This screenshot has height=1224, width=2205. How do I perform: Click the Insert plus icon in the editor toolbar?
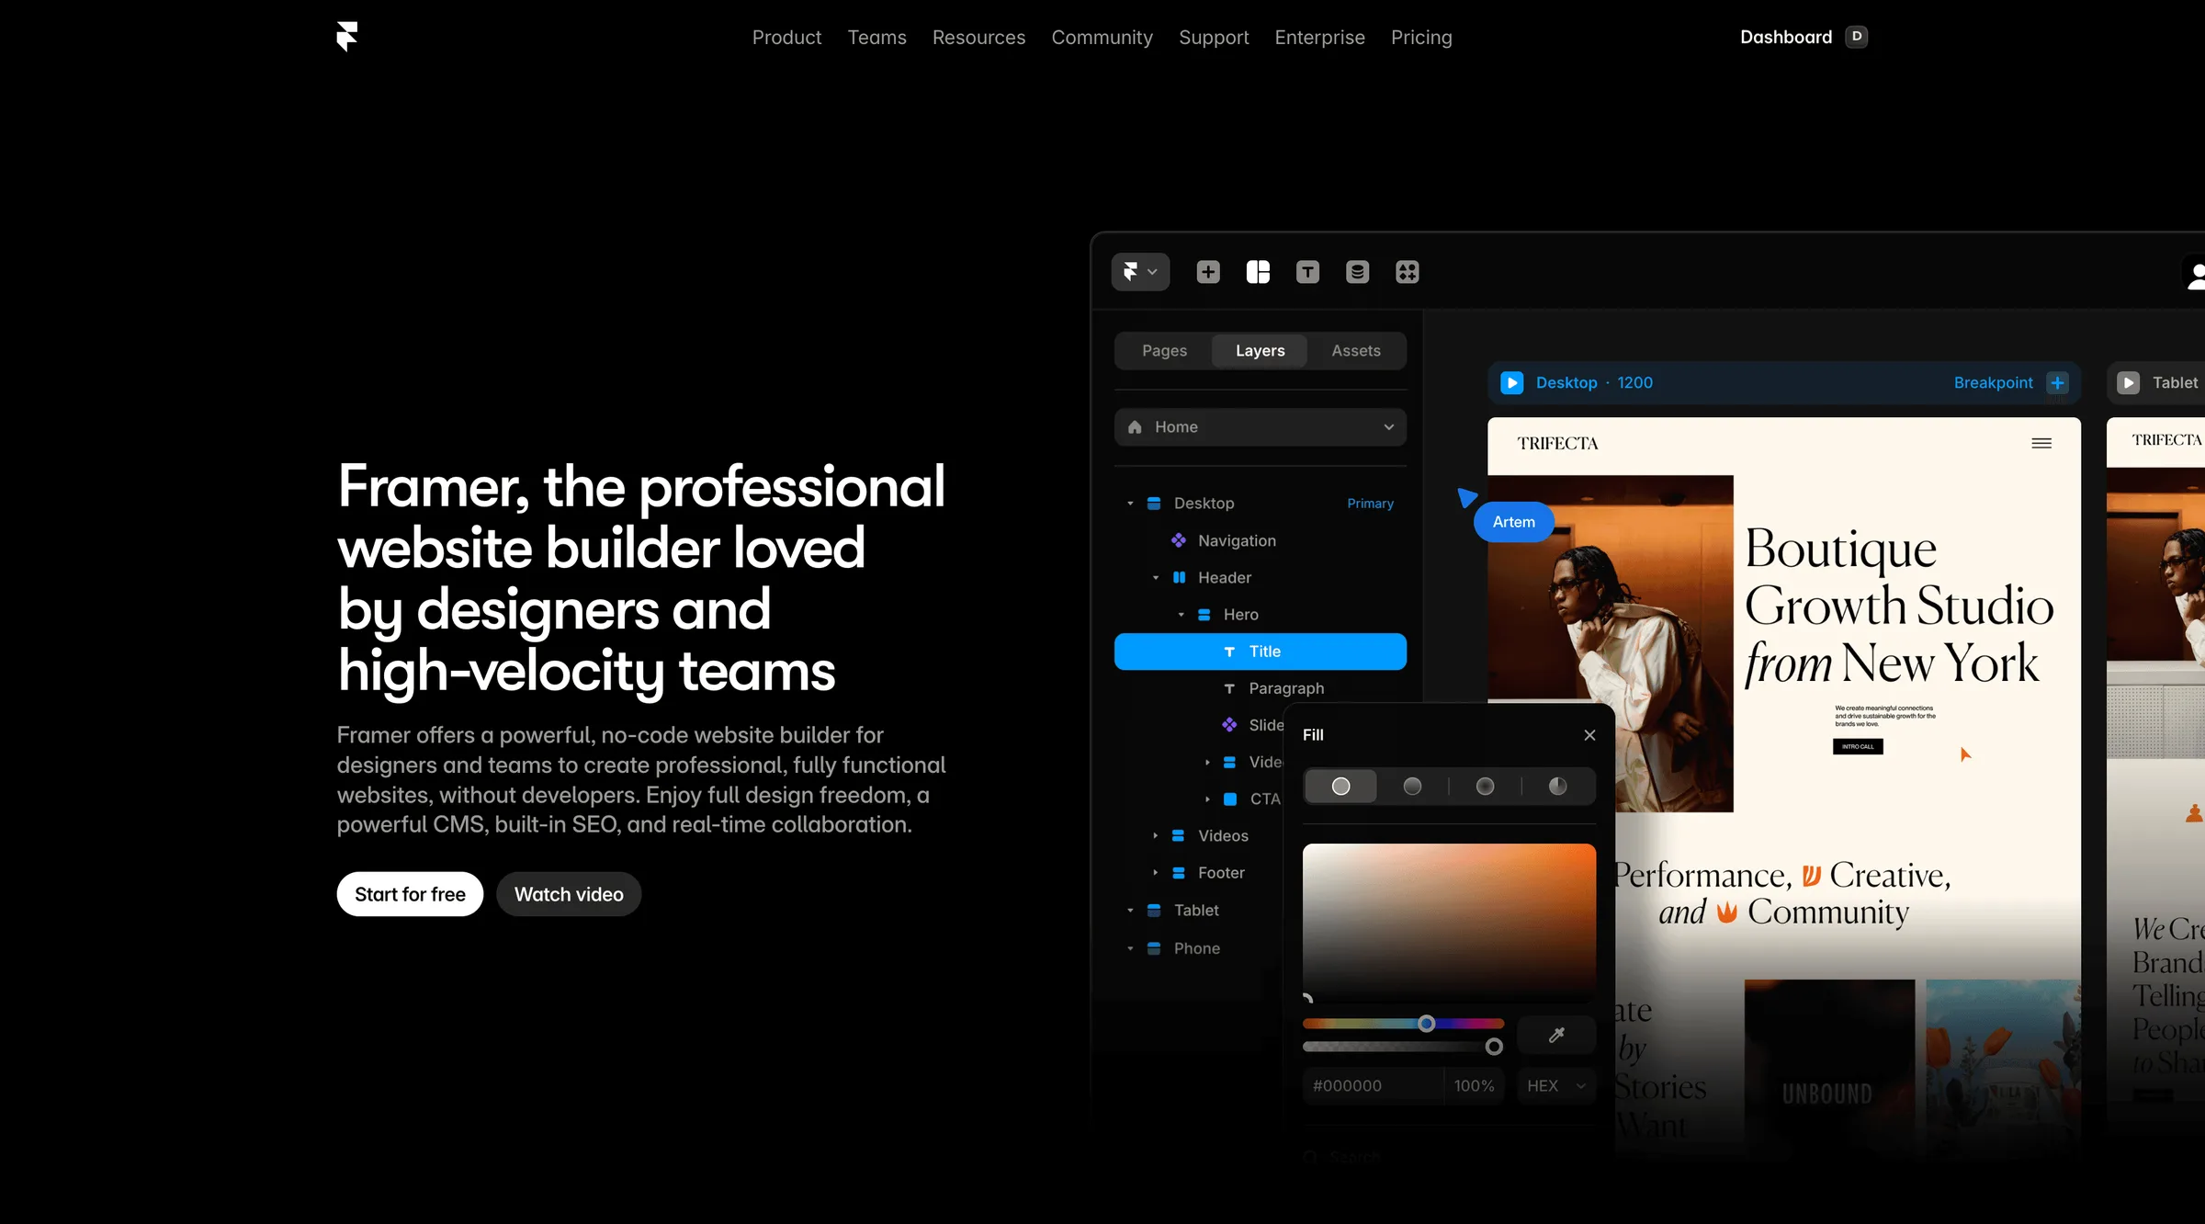click(x=1208, y=272)
